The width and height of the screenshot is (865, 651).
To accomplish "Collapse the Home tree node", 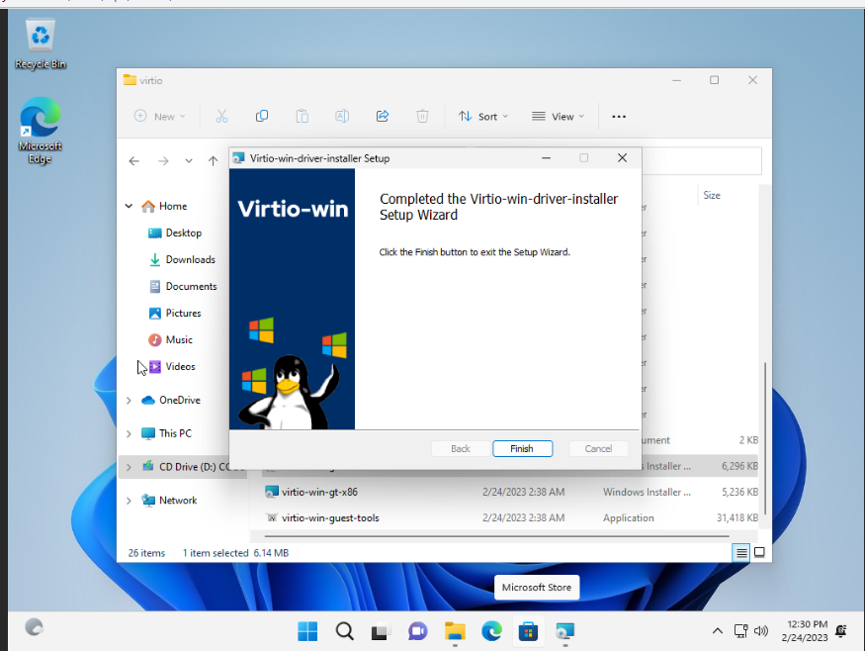I will click(x=129, y=206).
